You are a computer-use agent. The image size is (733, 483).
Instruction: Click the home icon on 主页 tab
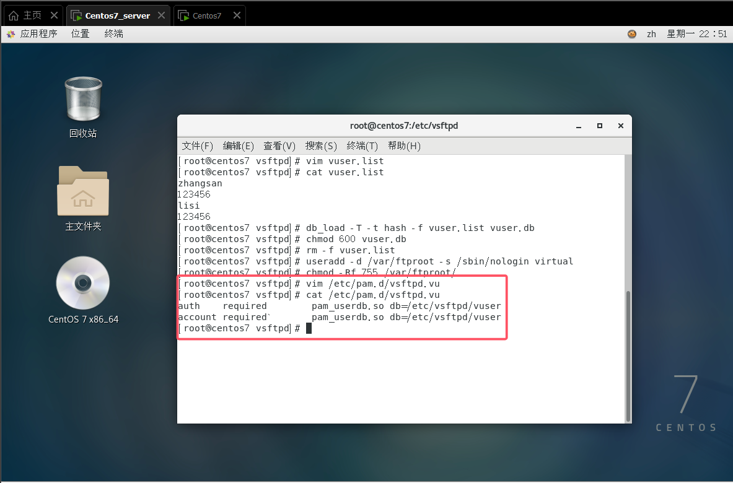14,15
